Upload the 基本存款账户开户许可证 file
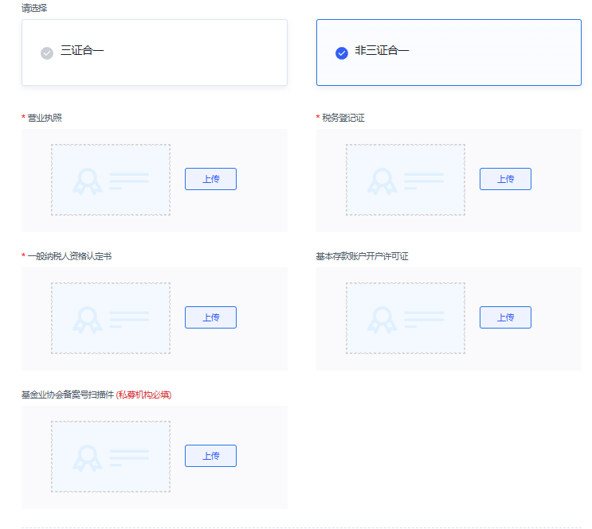Image resolution: width=592 pixels, height=529 pixels. tap(505, 317)
